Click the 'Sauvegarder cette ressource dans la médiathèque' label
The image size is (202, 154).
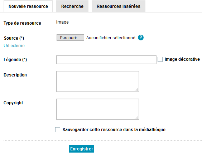pyautogui.click(x=114, y=130)
